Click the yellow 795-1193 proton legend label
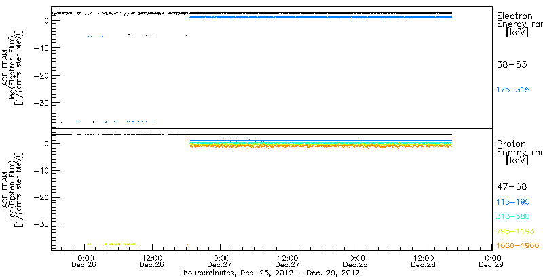Viewport: 543px width, 278px height. pos(516,231)
